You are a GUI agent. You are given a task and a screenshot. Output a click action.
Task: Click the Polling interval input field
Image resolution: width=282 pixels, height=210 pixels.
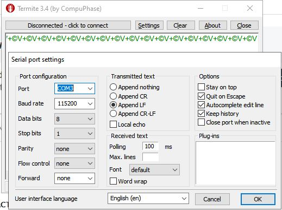(x=151, y=146)
